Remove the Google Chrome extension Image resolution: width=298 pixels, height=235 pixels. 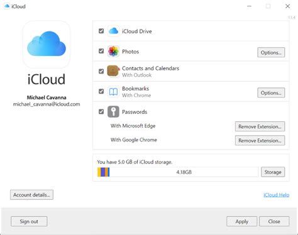click(x=260, y=140)
